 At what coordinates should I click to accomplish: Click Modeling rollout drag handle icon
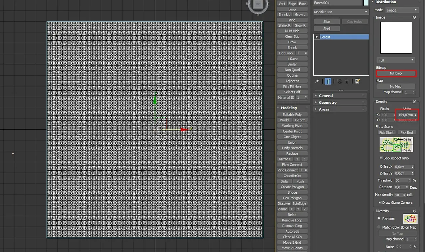pos(307,108)
